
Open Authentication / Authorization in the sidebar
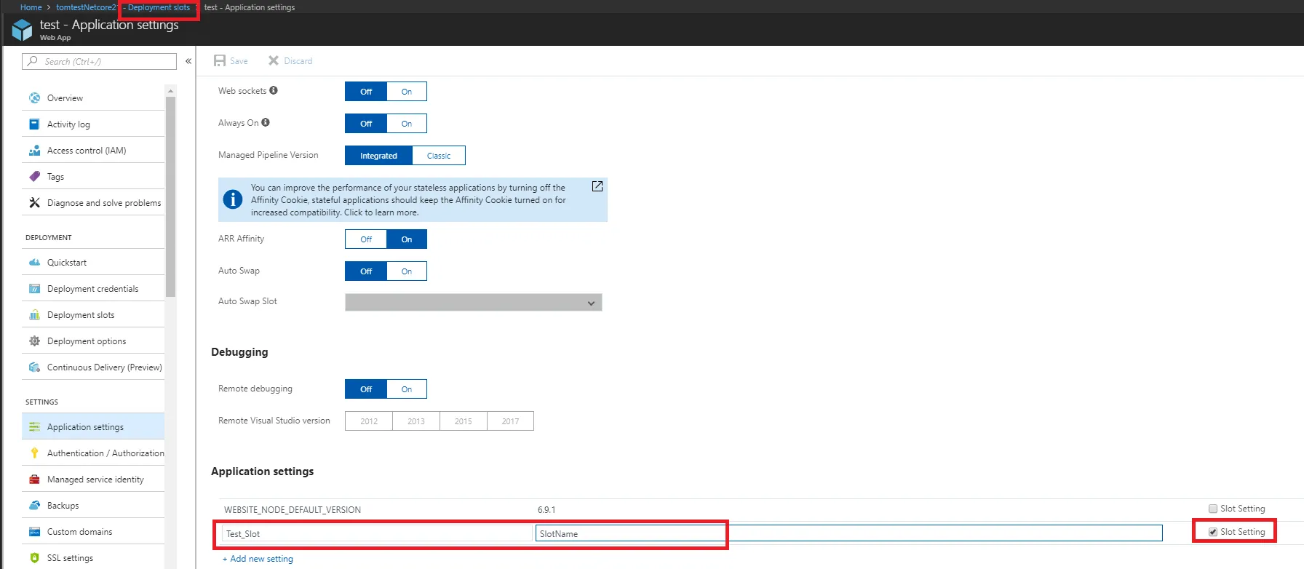pos(93,453)
